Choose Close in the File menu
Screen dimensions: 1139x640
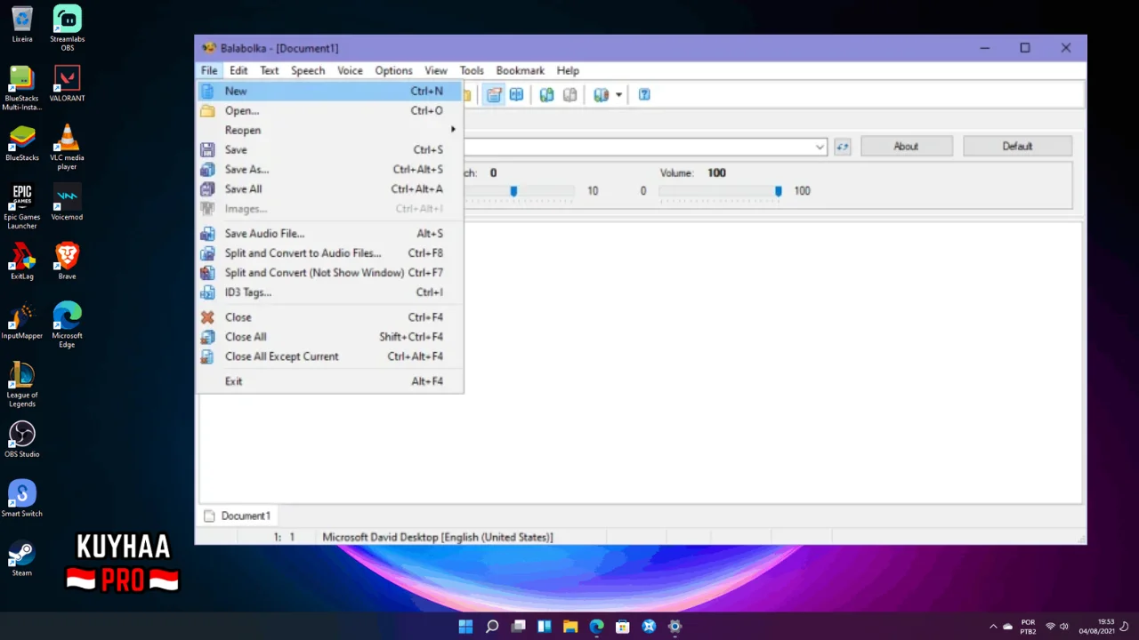330,316
